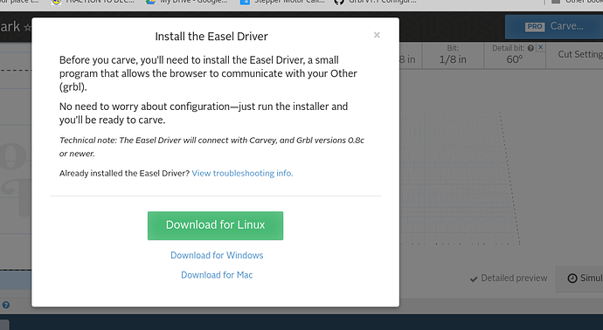Remove the detail bit with the X icon
The height and width of the screenshot is (330, 603).
540,47
